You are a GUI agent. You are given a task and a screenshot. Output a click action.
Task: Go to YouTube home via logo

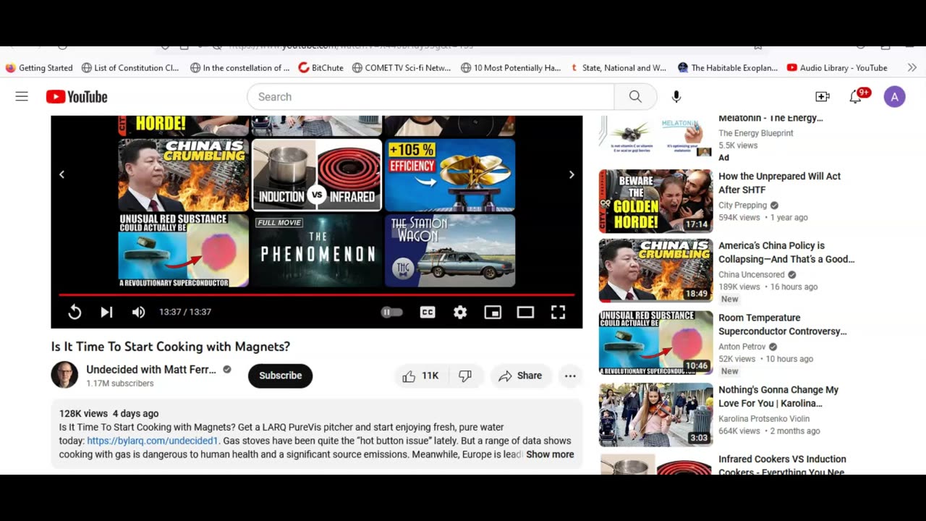pos(77,97)
